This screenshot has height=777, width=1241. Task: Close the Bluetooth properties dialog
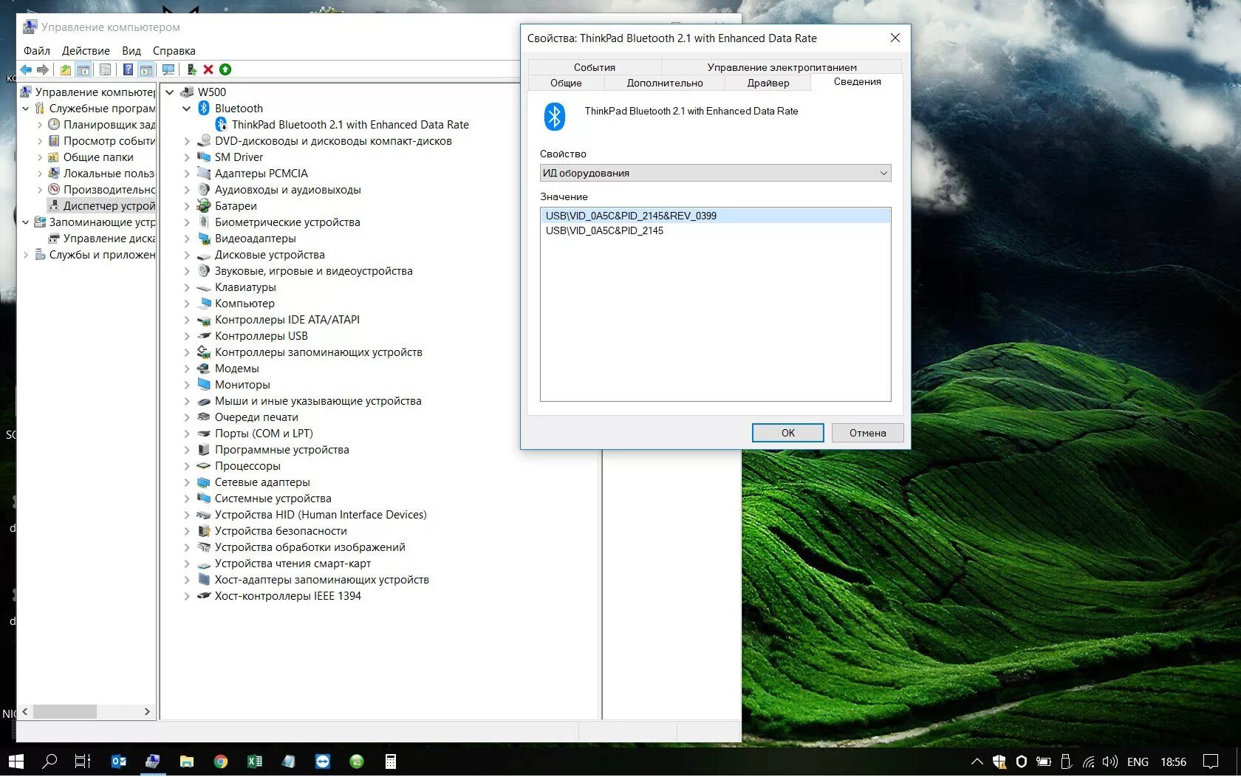895,38
